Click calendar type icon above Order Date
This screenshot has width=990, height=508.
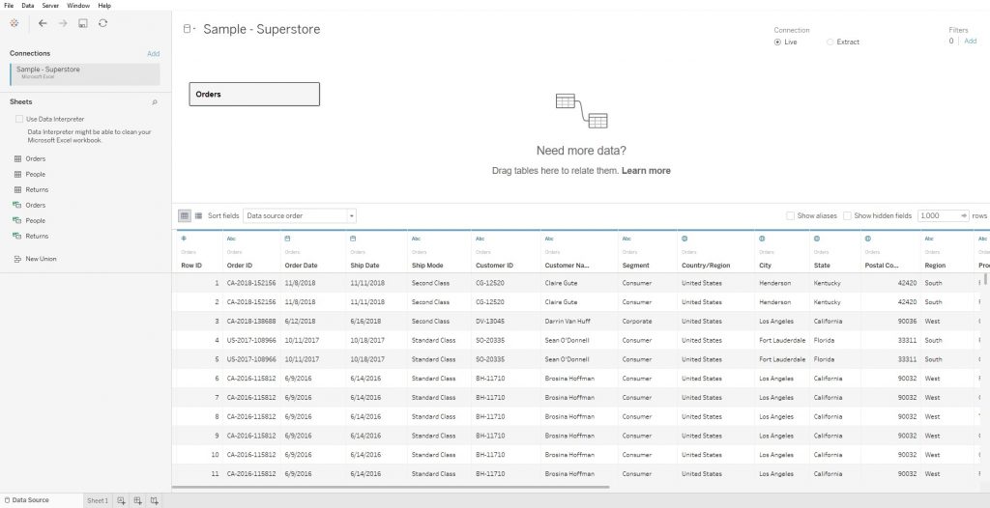(x=288, y=239)
